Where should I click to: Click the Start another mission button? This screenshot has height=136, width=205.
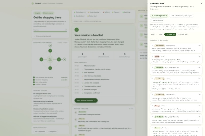(86, 100)
